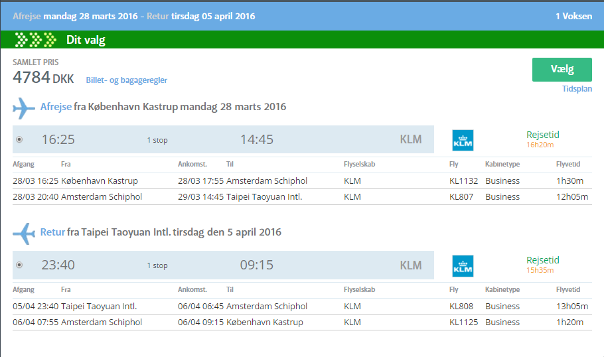Click 06/04 09:15 København Kastrup arrival
The image size is (604, 357).
pyautogui.click(x=240, y=322)
